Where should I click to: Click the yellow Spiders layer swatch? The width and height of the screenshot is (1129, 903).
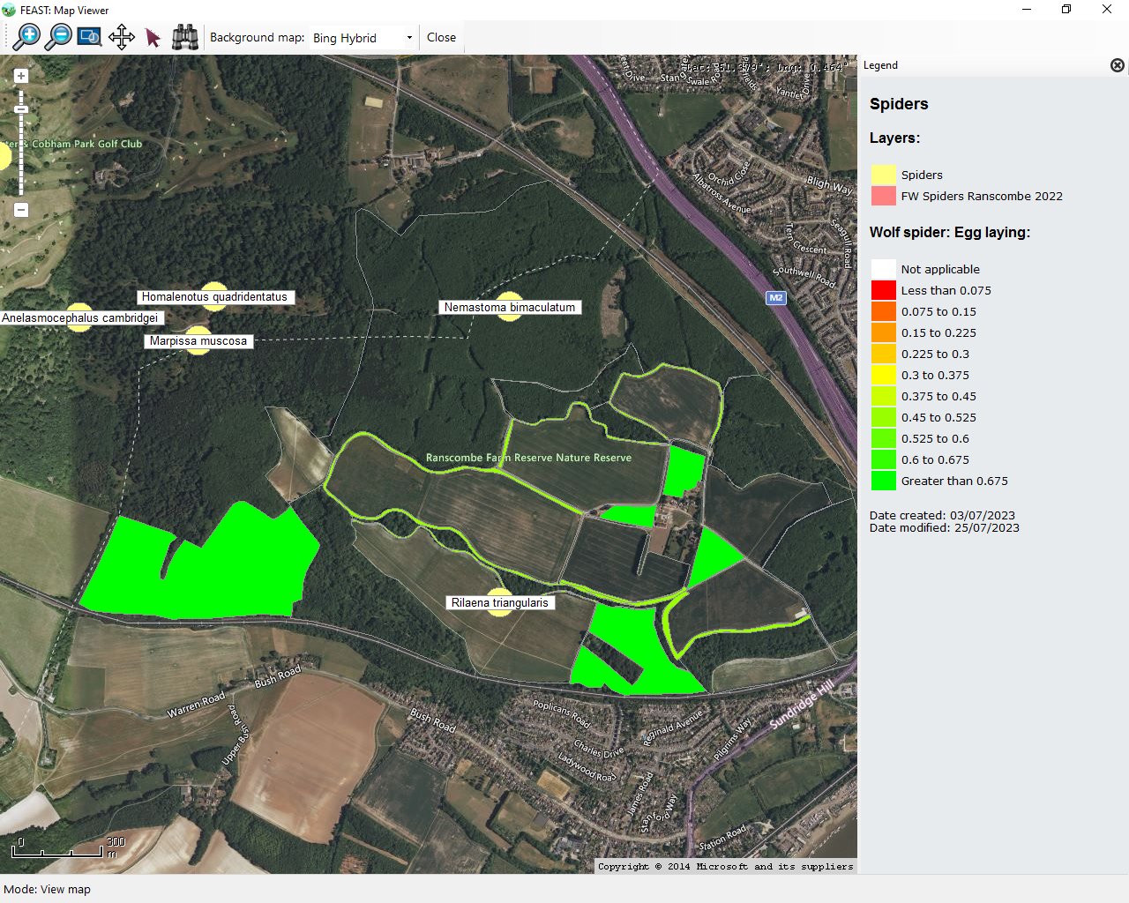tap(883, 175)
